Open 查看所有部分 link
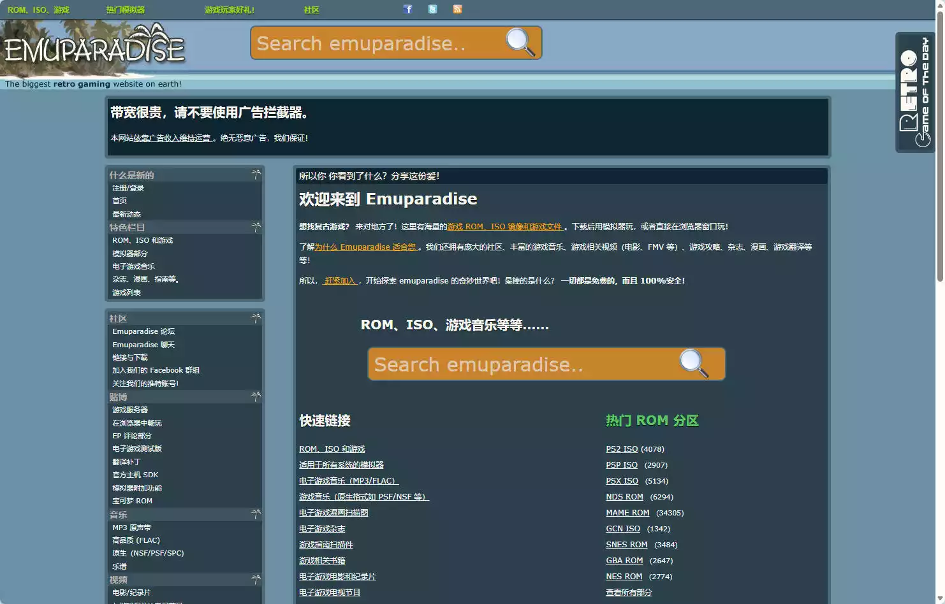Image resolution: width=945 pixels, height=604 pixels. 629,593
